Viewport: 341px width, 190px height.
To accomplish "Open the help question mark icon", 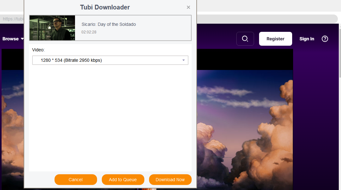I will tap(325, 39).
